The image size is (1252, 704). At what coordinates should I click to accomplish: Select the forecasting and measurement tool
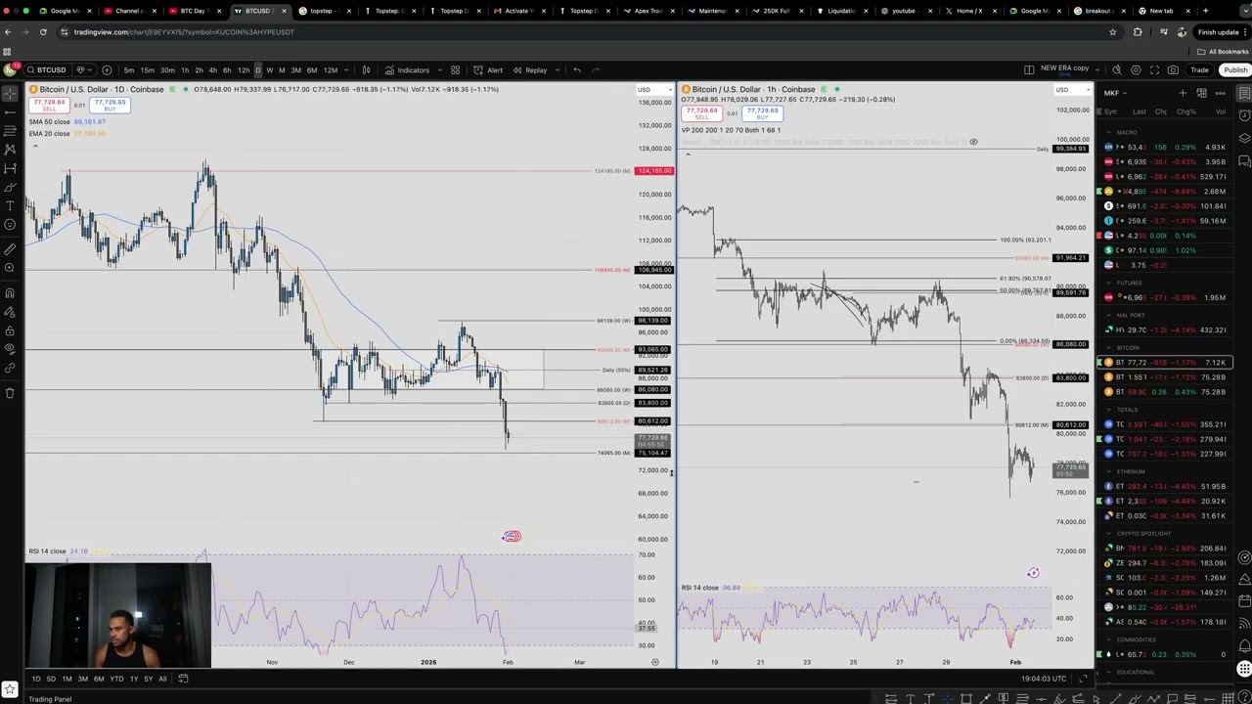click(x=11, y=168)
